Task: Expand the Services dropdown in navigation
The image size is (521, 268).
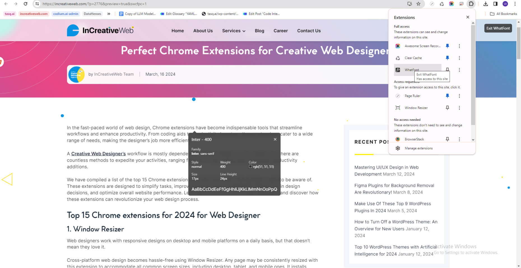Action: (234, 31)
